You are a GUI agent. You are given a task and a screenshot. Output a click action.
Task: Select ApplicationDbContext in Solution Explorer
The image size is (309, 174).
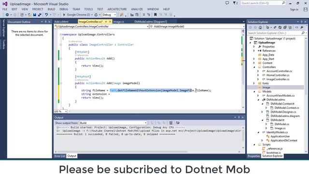[x=284, y=141]
